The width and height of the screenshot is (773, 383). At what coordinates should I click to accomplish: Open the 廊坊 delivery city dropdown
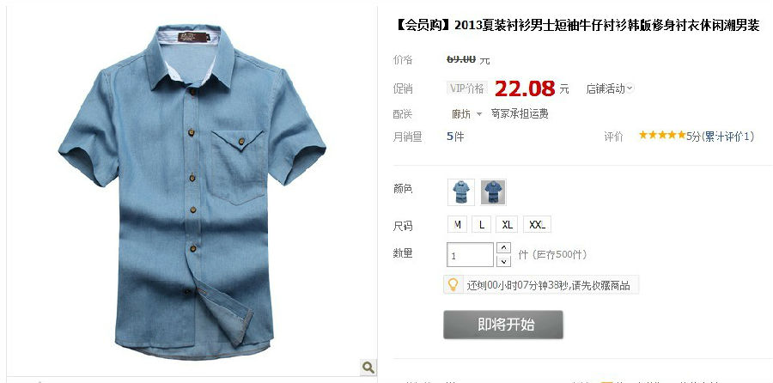coord(466,114)
